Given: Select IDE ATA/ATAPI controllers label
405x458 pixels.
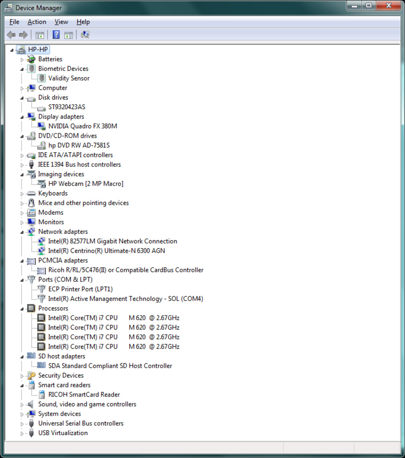Looking at the screenshot, I should [76, 155].
